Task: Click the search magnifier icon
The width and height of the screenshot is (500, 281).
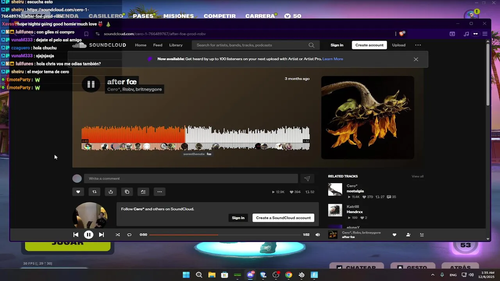Action: click(x=311, y=45)
